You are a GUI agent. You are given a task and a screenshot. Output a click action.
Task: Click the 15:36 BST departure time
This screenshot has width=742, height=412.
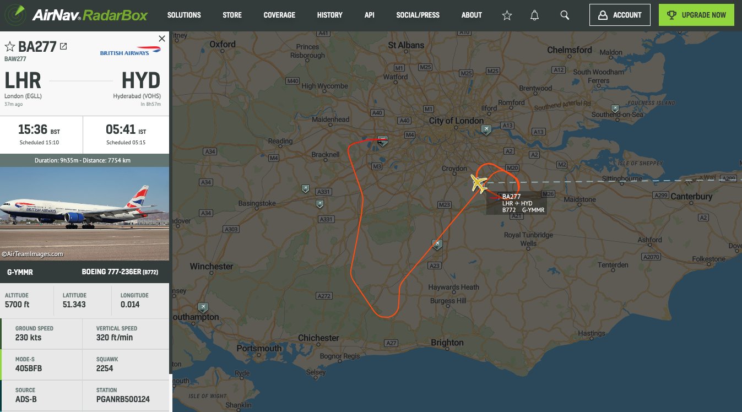38,131
